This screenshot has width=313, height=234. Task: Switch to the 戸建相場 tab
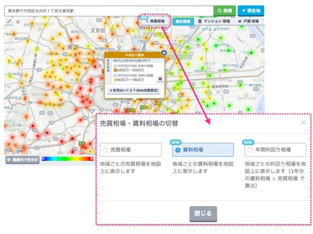[248, 21]
